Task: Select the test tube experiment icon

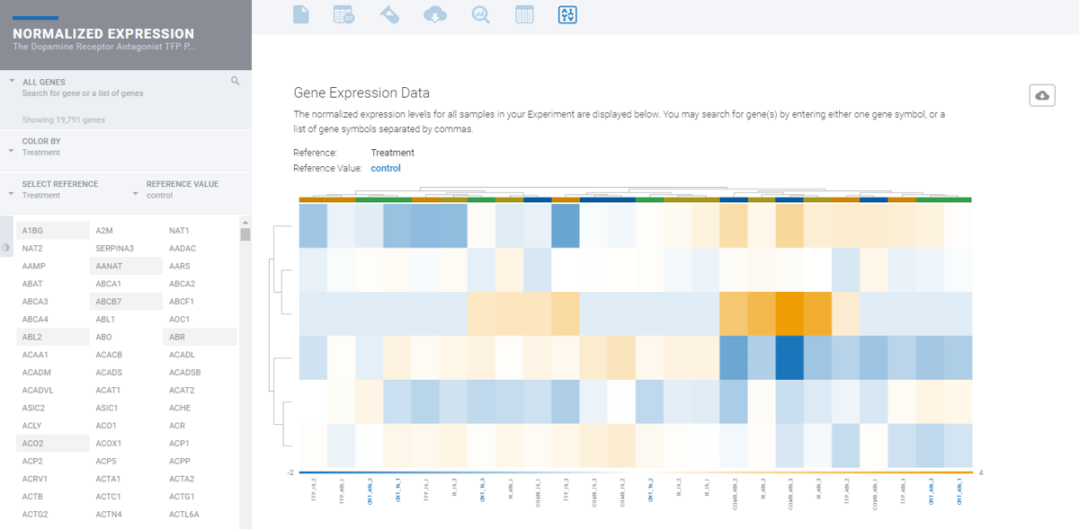Action: tap(389, 14)
